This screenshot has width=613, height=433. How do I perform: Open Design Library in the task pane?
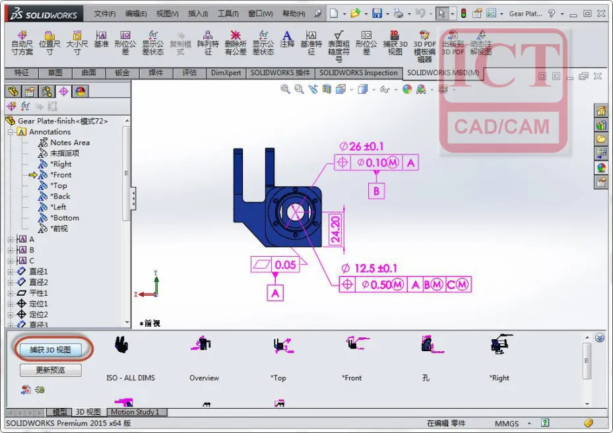[601, 125]
